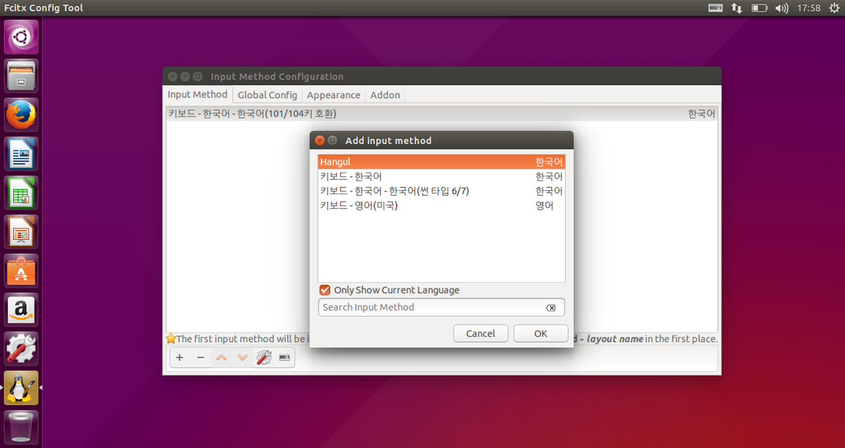Open the Amazon launcher icon
The image size is (845, 448).
21,311
